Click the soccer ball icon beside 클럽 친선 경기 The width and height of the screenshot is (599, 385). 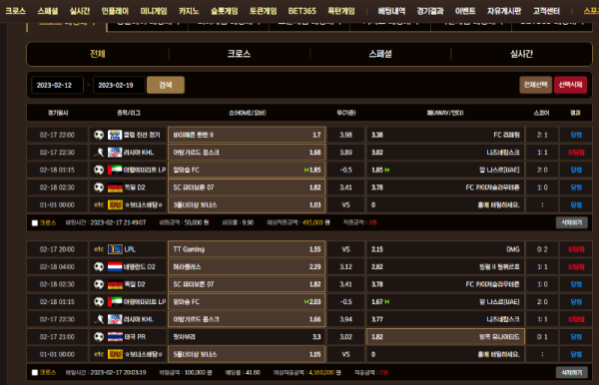pyautogui.click(x=99, y=135)
